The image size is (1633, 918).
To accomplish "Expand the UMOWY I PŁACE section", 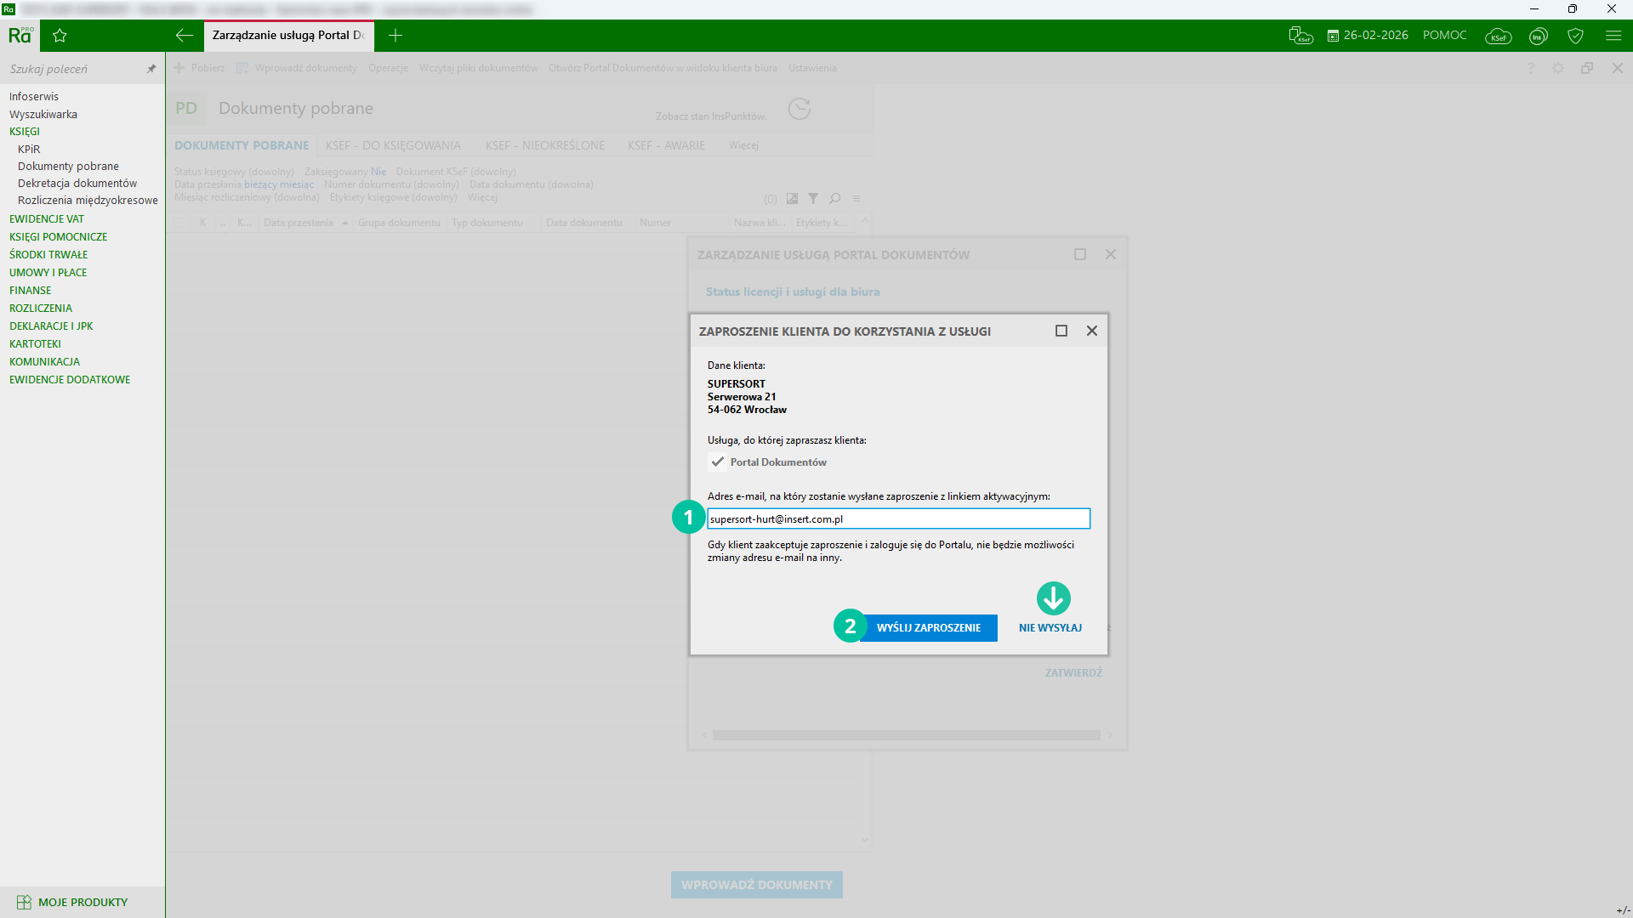I will click(x=48, y=273).
